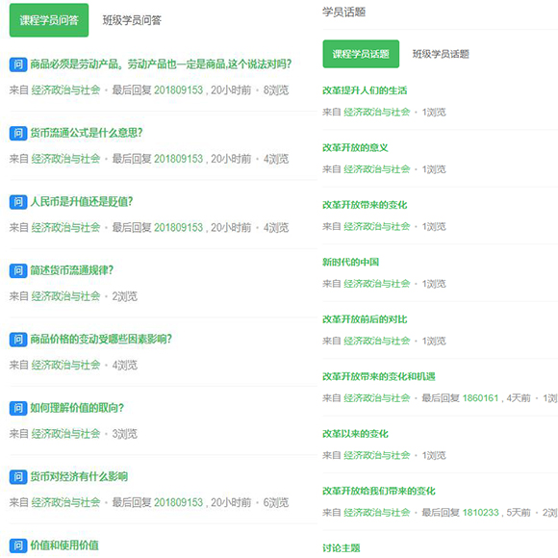
Task: Click the 问 icon beside 人民币是升值还是贬值
Action: tap(18, 202)
